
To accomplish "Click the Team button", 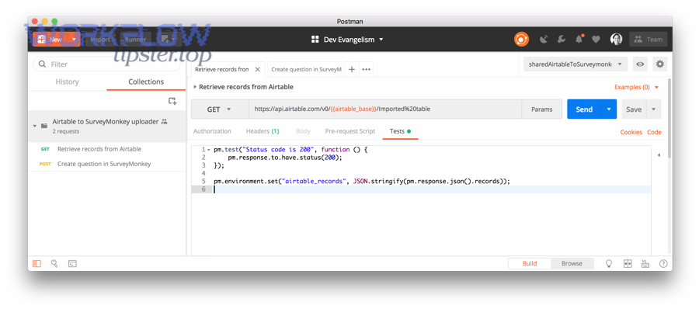I will [649, 40].
